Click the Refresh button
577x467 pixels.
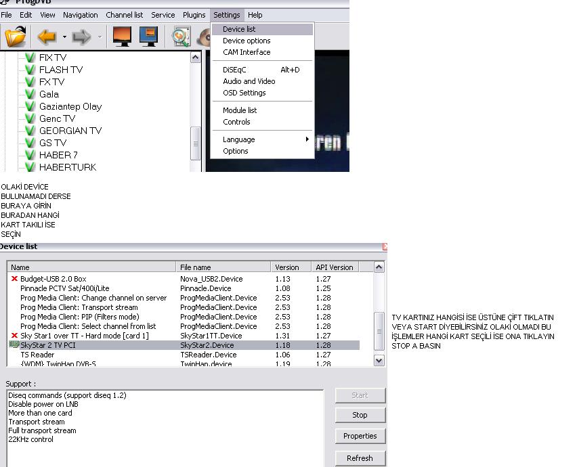click(360, 458)
